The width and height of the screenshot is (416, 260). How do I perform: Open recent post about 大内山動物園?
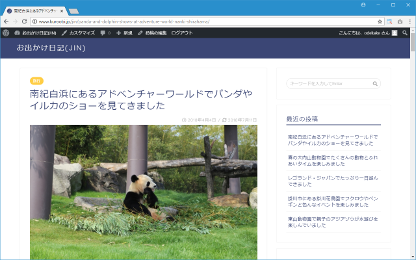click(x=333, y=161)
